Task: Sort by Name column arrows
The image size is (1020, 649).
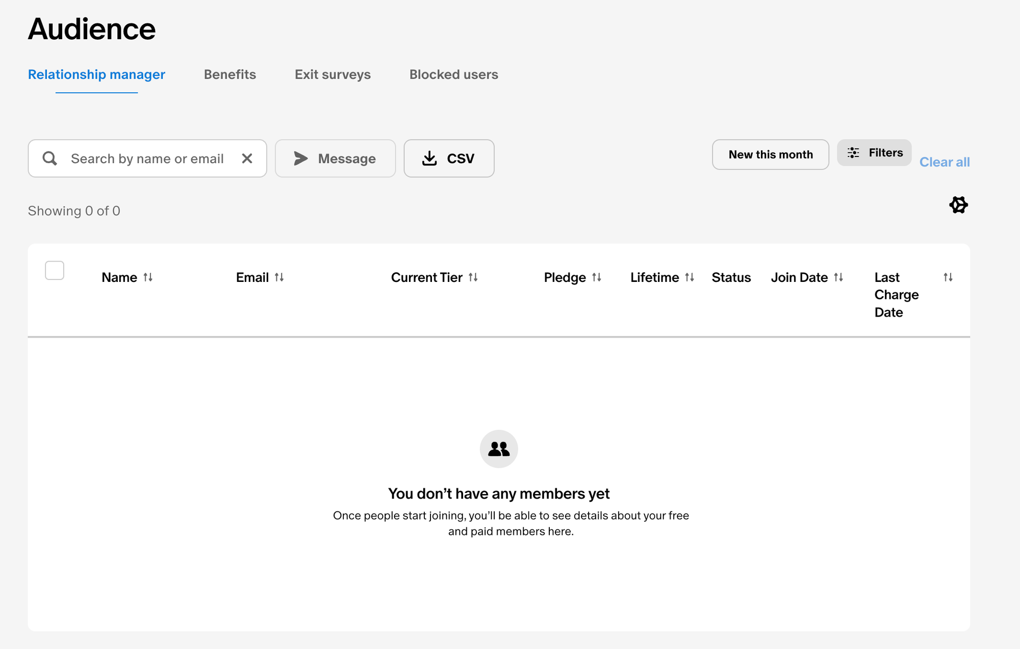Action: pos(148,277)
